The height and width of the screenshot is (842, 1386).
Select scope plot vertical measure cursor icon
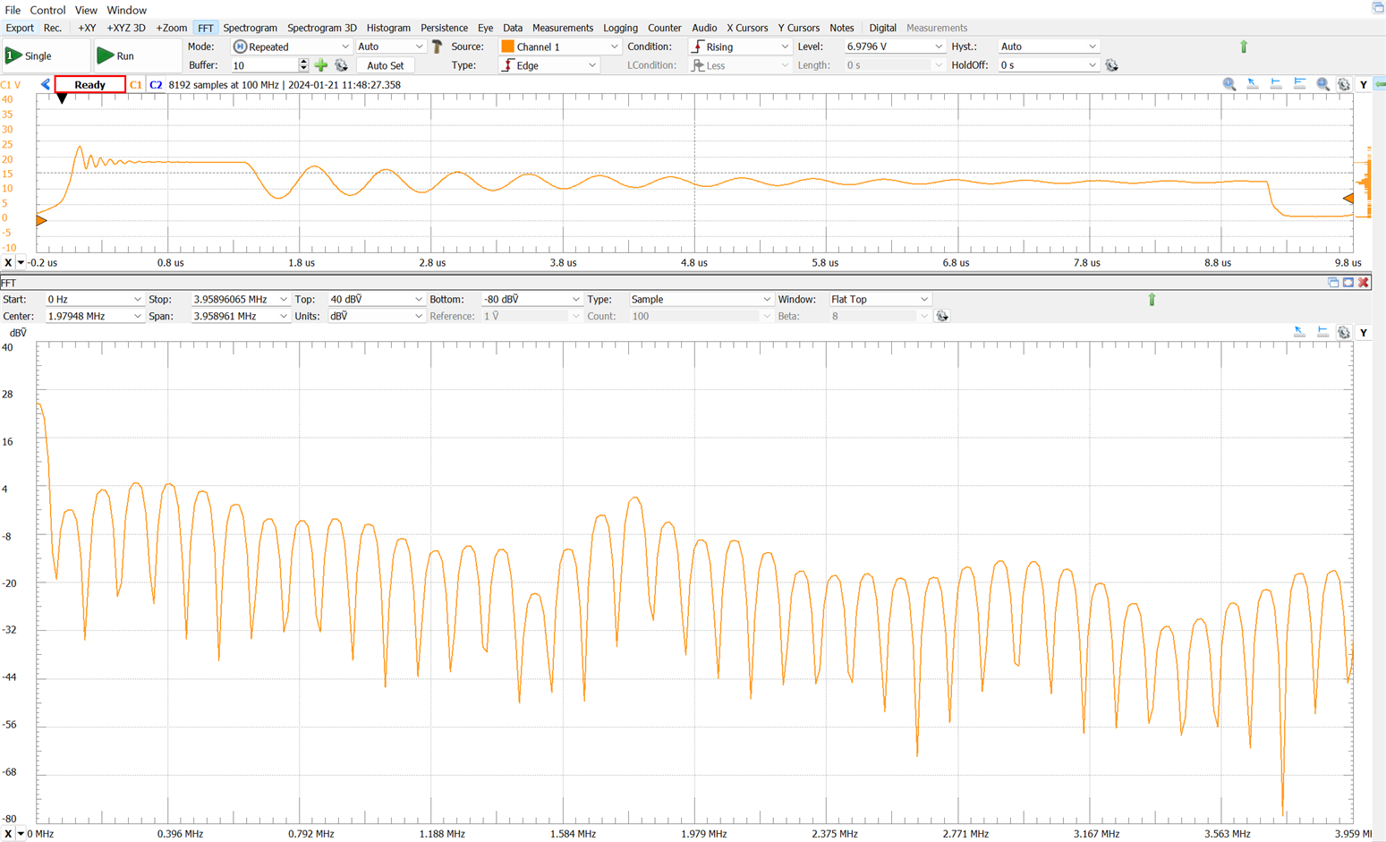[x=1276, y=84]
